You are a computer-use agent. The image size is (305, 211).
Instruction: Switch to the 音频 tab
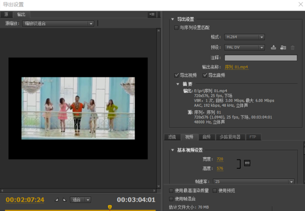[x=206, y=137]
